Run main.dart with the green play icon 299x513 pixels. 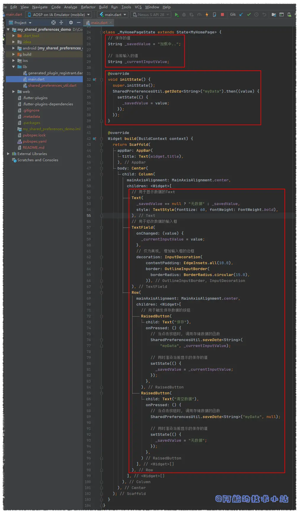[177, 14]
